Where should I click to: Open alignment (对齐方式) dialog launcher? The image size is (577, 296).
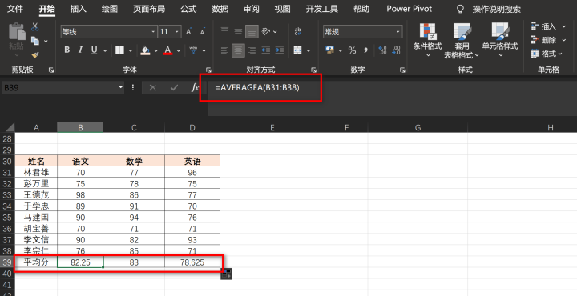pos(314,70)
